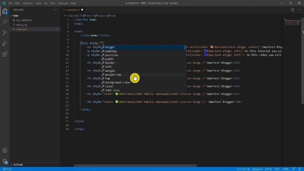This screenshot has height=171, width=304.
Task: Open the View menu
Action: click(x=38, y=3)
